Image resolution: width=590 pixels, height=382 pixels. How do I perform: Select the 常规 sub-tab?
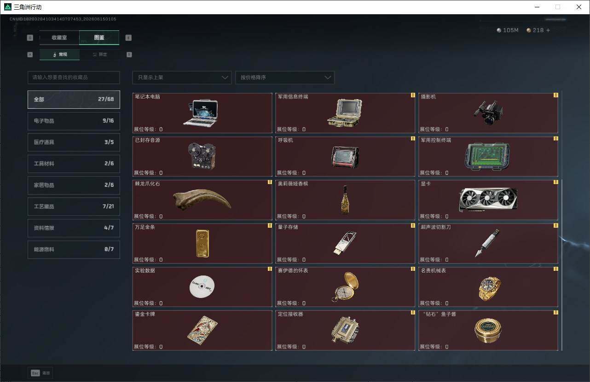point(59,55)
